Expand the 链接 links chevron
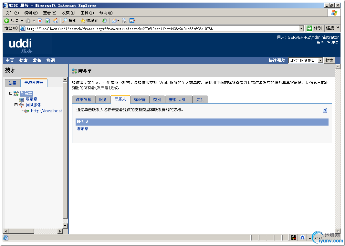This screenshot has width=345, height=246. [338, 27]
